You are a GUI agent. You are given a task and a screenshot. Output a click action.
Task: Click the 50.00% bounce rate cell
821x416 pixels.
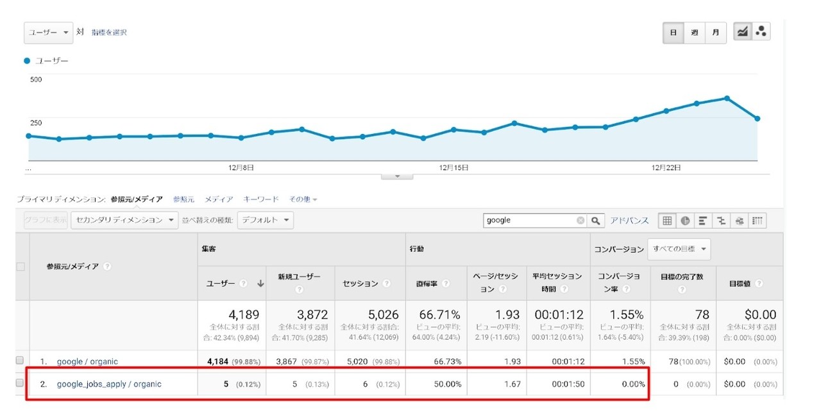coord(447,384)
